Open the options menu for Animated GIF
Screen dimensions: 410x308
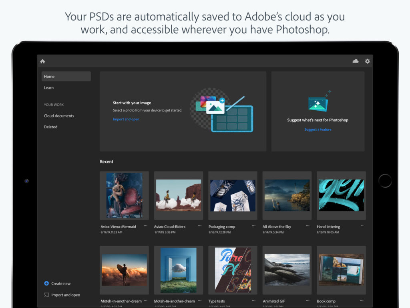[307, 300]
